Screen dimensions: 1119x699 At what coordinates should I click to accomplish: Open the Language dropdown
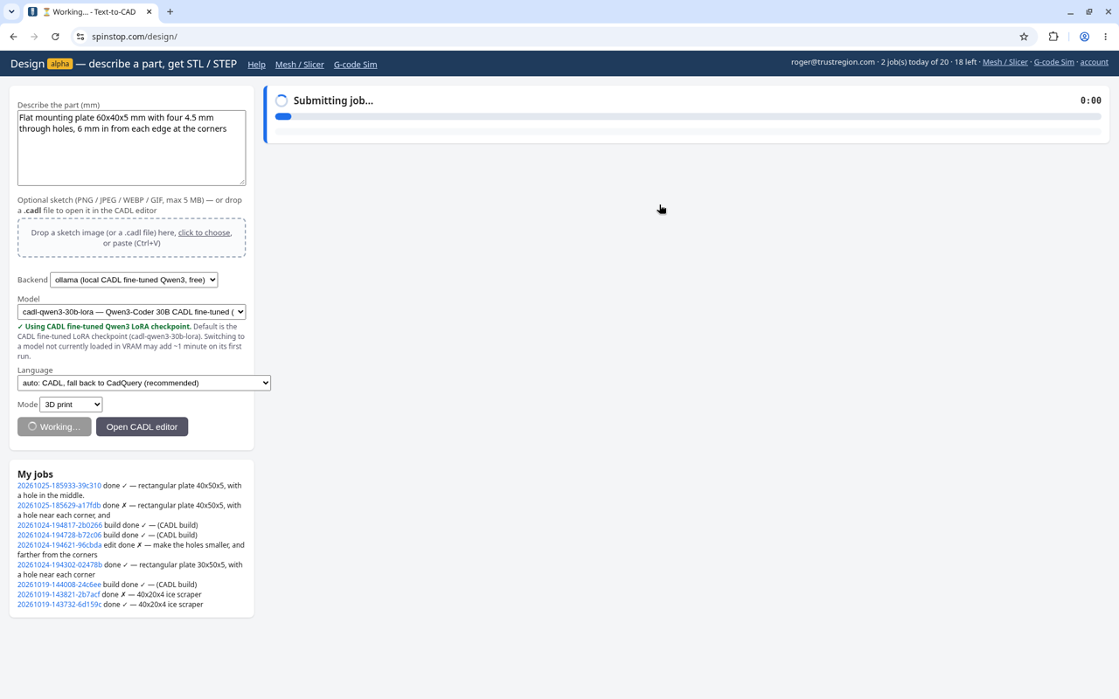[144, 383]
